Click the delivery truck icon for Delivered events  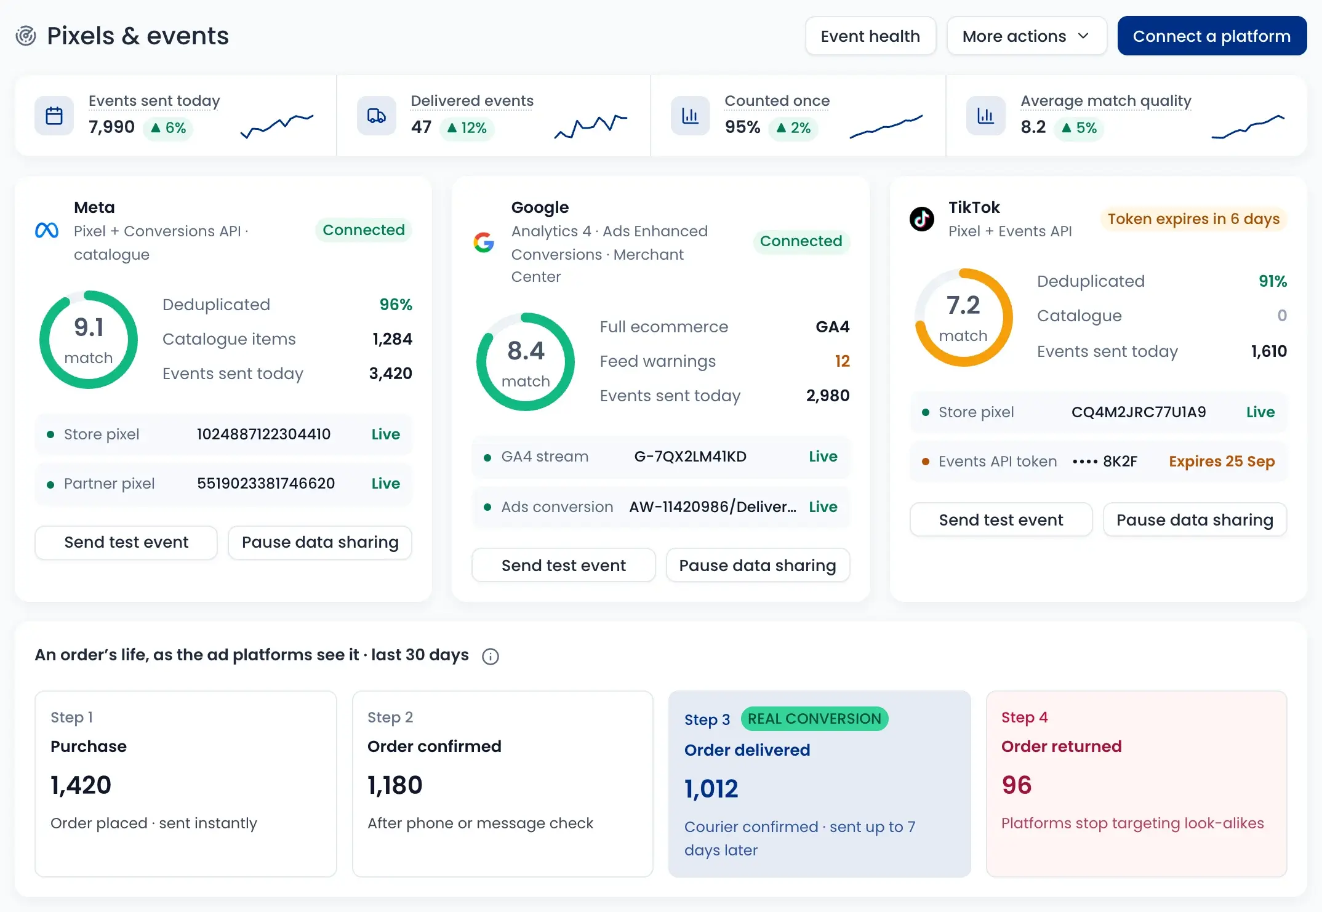377,116
